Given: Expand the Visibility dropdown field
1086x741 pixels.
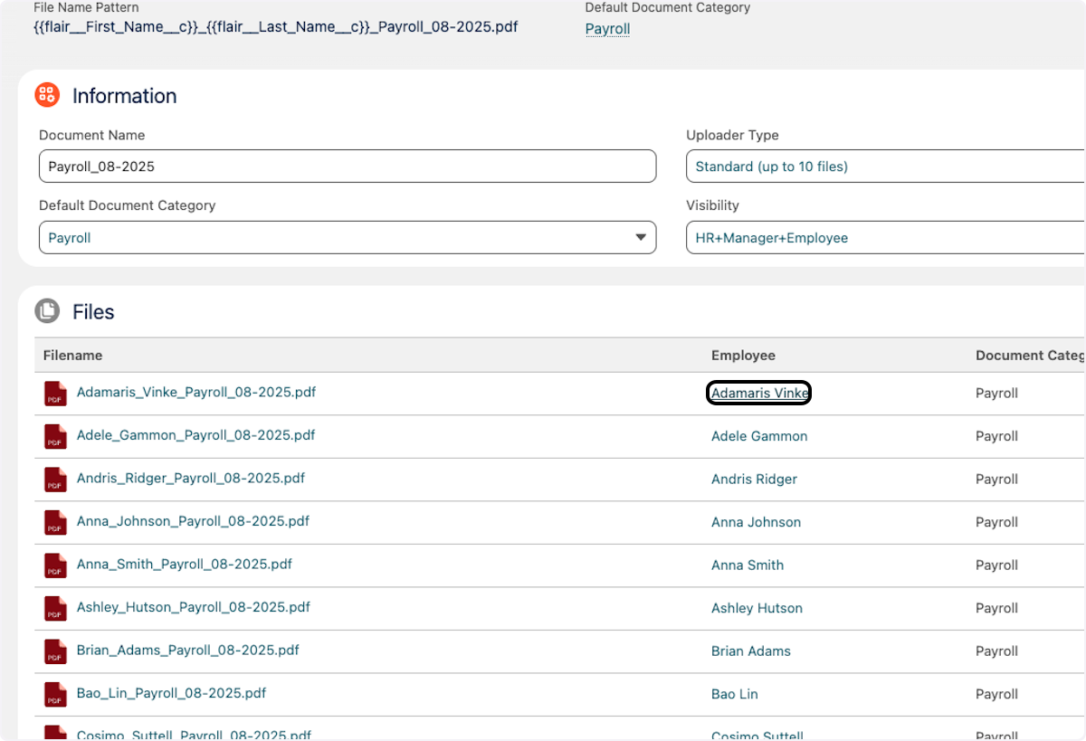Looking at the screenshot, I should [x=885, y=238].
